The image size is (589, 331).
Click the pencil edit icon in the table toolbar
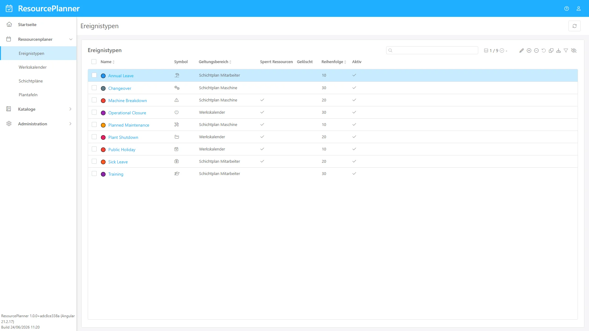(x=522, y=51)
